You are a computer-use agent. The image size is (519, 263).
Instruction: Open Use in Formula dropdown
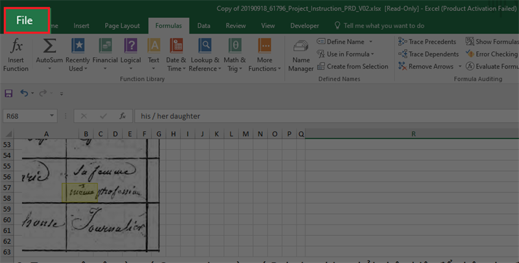(346, 54)
